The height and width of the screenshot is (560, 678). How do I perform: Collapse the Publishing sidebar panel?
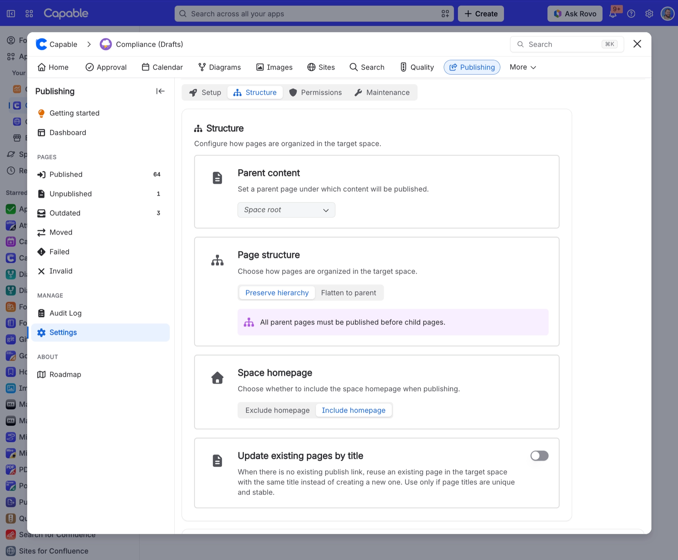pos(160,91)
